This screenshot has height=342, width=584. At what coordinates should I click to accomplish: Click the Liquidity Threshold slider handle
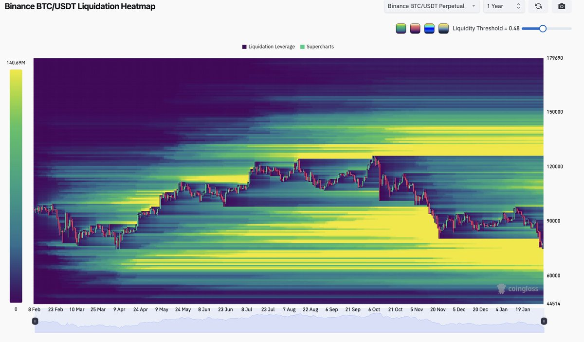(543, 29)
